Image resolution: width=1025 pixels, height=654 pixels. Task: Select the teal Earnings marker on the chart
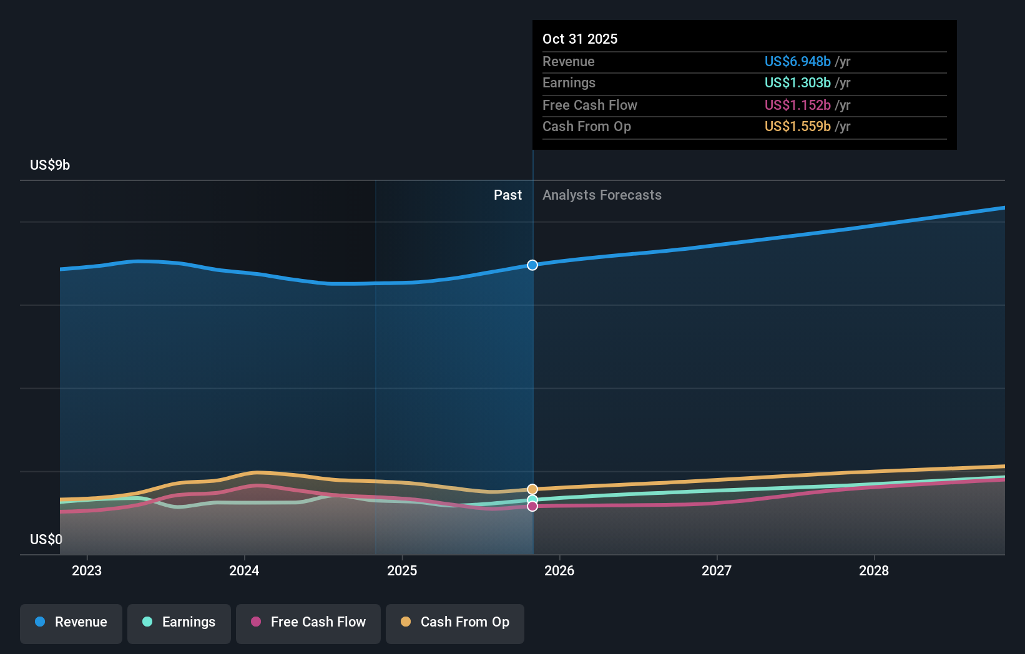[532, 499]
